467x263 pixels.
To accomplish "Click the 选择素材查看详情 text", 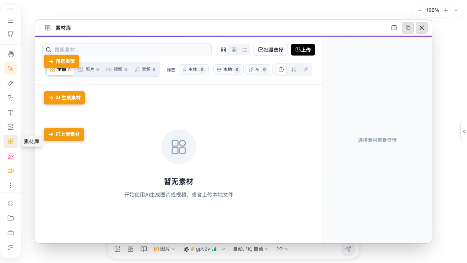I will tap(377, 140).
